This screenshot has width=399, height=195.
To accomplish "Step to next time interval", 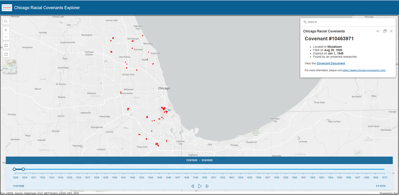I will coord(207,186).
